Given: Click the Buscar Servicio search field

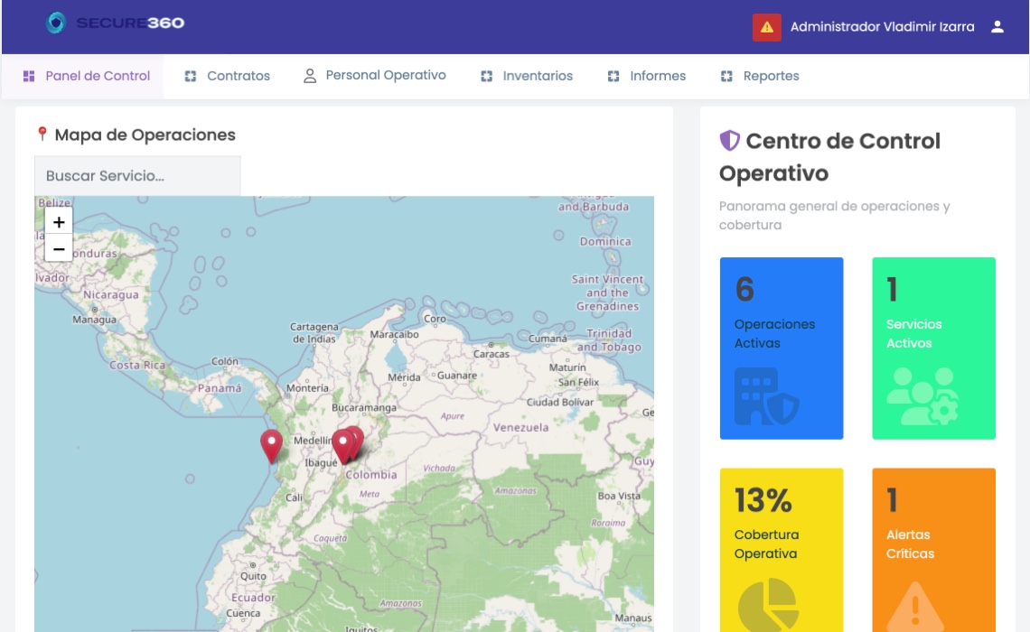Looking at the screenshot, I should click(x=137, y=176).
